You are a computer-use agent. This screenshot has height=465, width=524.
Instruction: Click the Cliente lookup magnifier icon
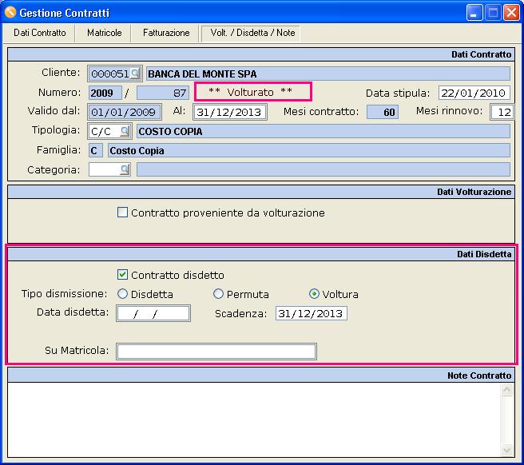coord(135,74)
